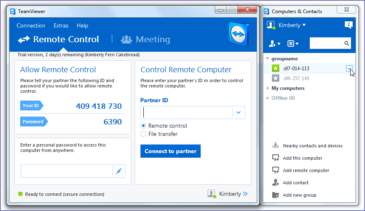The image size is (365, 211).
Task: Click the Add new group folder icon
Action: point(276,195)
